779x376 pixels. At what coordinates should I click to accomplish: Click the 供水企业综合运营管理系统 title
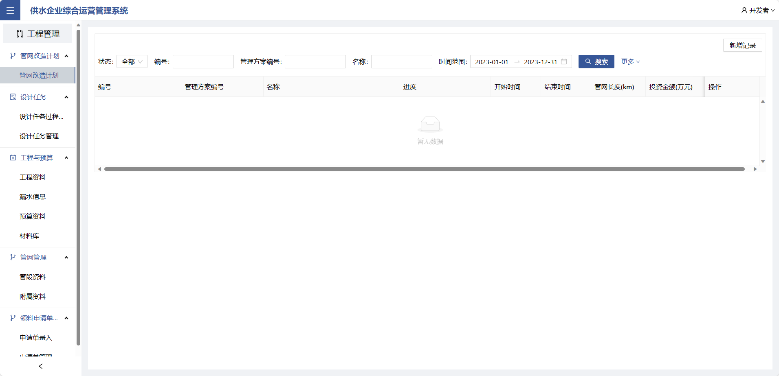79,11
